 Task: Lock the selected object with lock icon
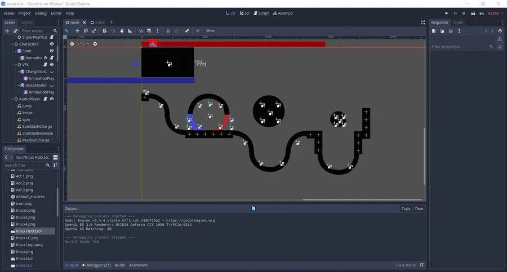pos(168,31)
